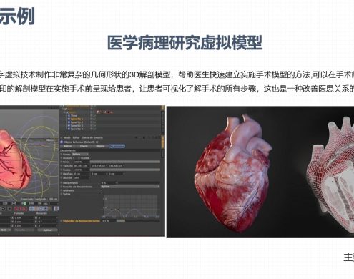Toggle visibility dots for Spherify 2

[93, 122]
